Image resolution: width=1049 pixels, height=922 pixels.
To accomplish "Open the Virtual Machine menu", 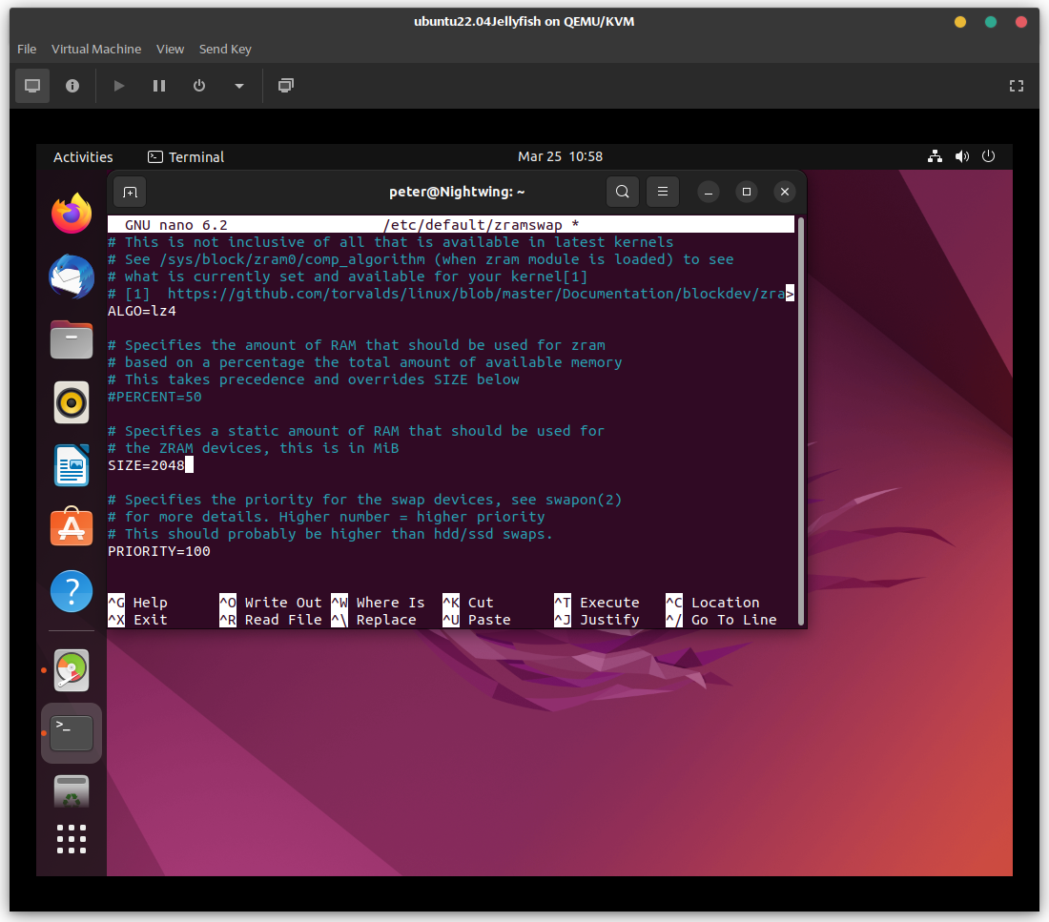I will click(96, 50).
